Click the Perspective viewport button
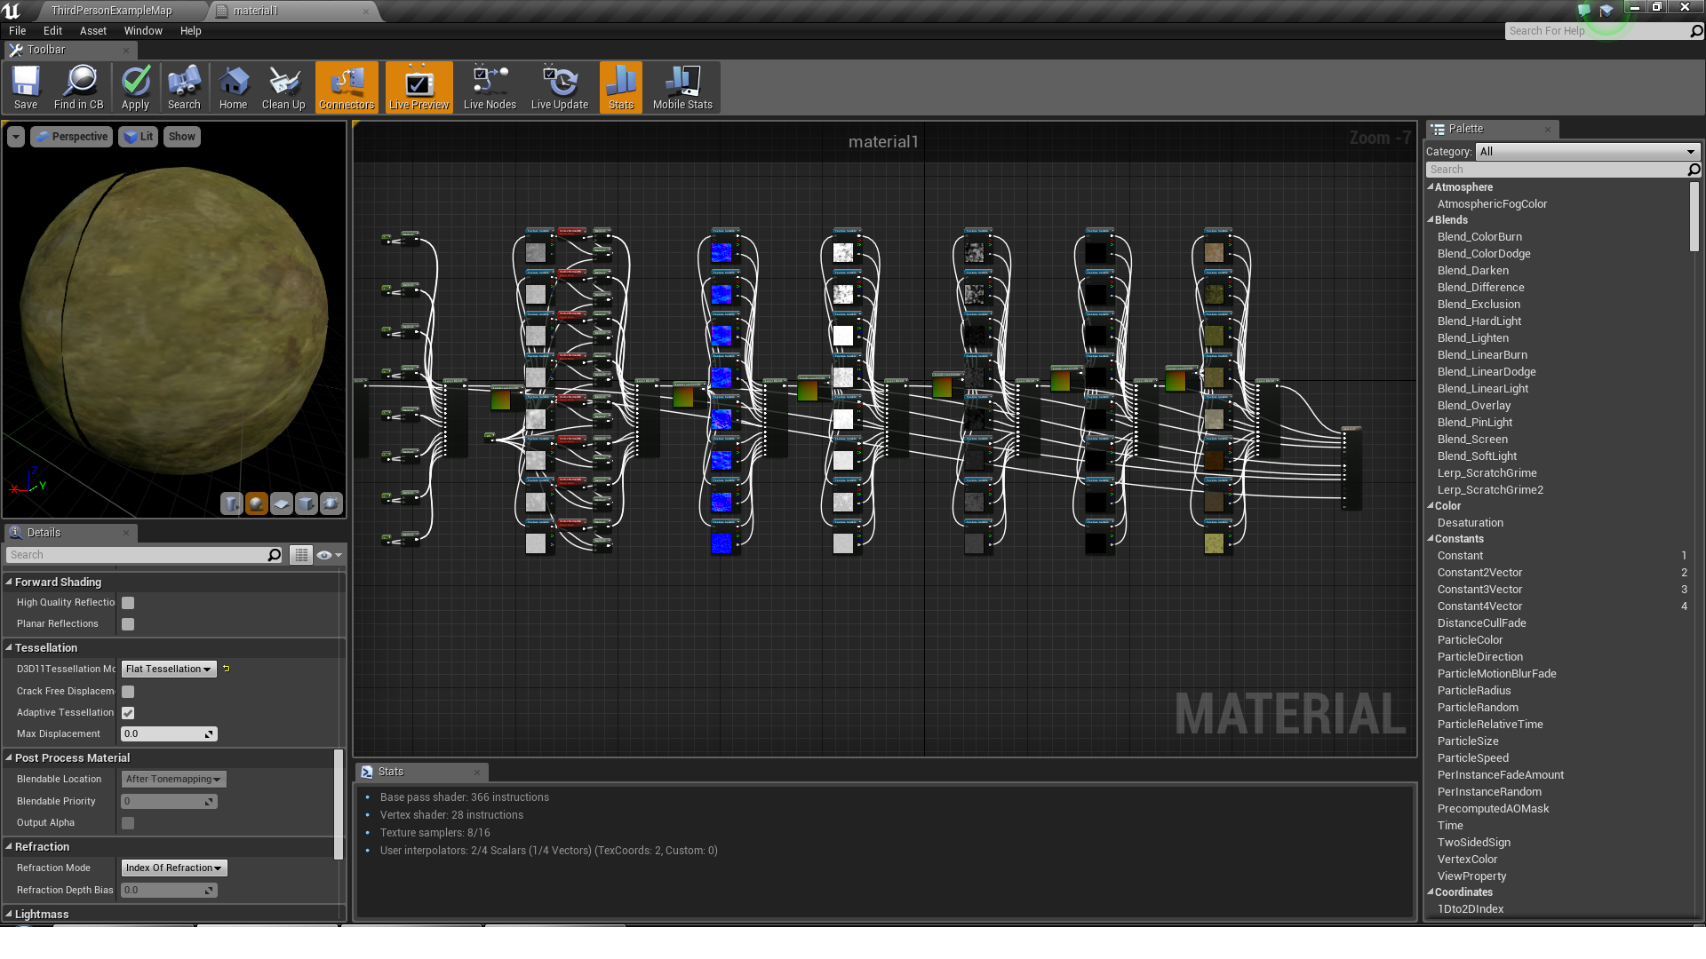1706x959 pixels. pos(71,137)
